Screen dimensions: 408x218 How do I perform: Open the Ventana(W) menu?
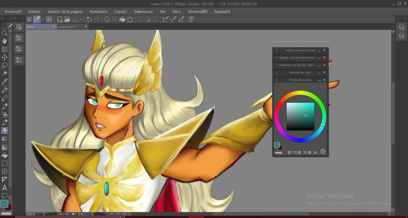click(x=198, y=11)
